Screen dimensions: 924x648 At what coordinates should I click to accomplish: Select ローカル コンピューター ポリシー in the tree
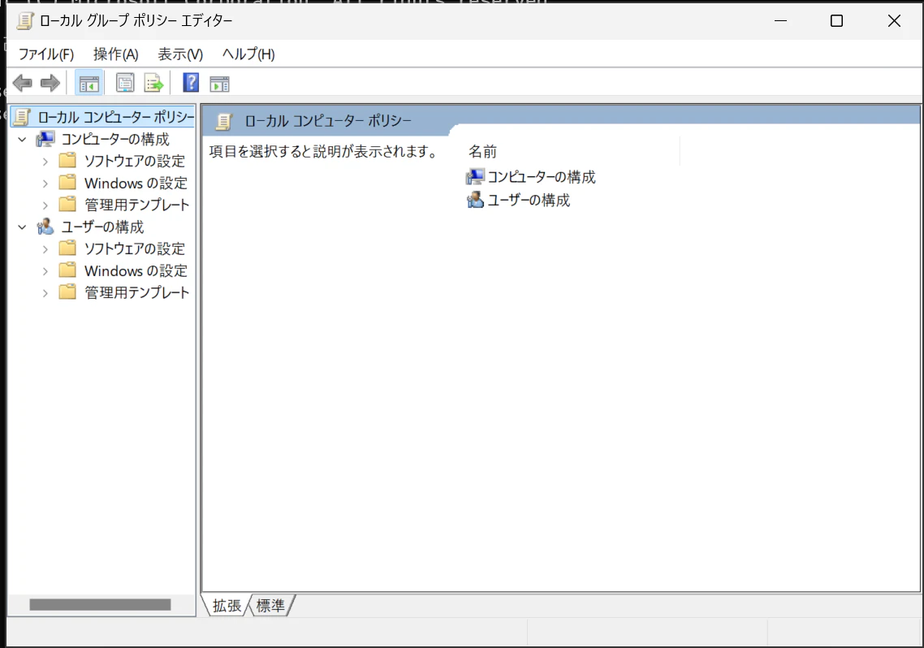[115, 117]
